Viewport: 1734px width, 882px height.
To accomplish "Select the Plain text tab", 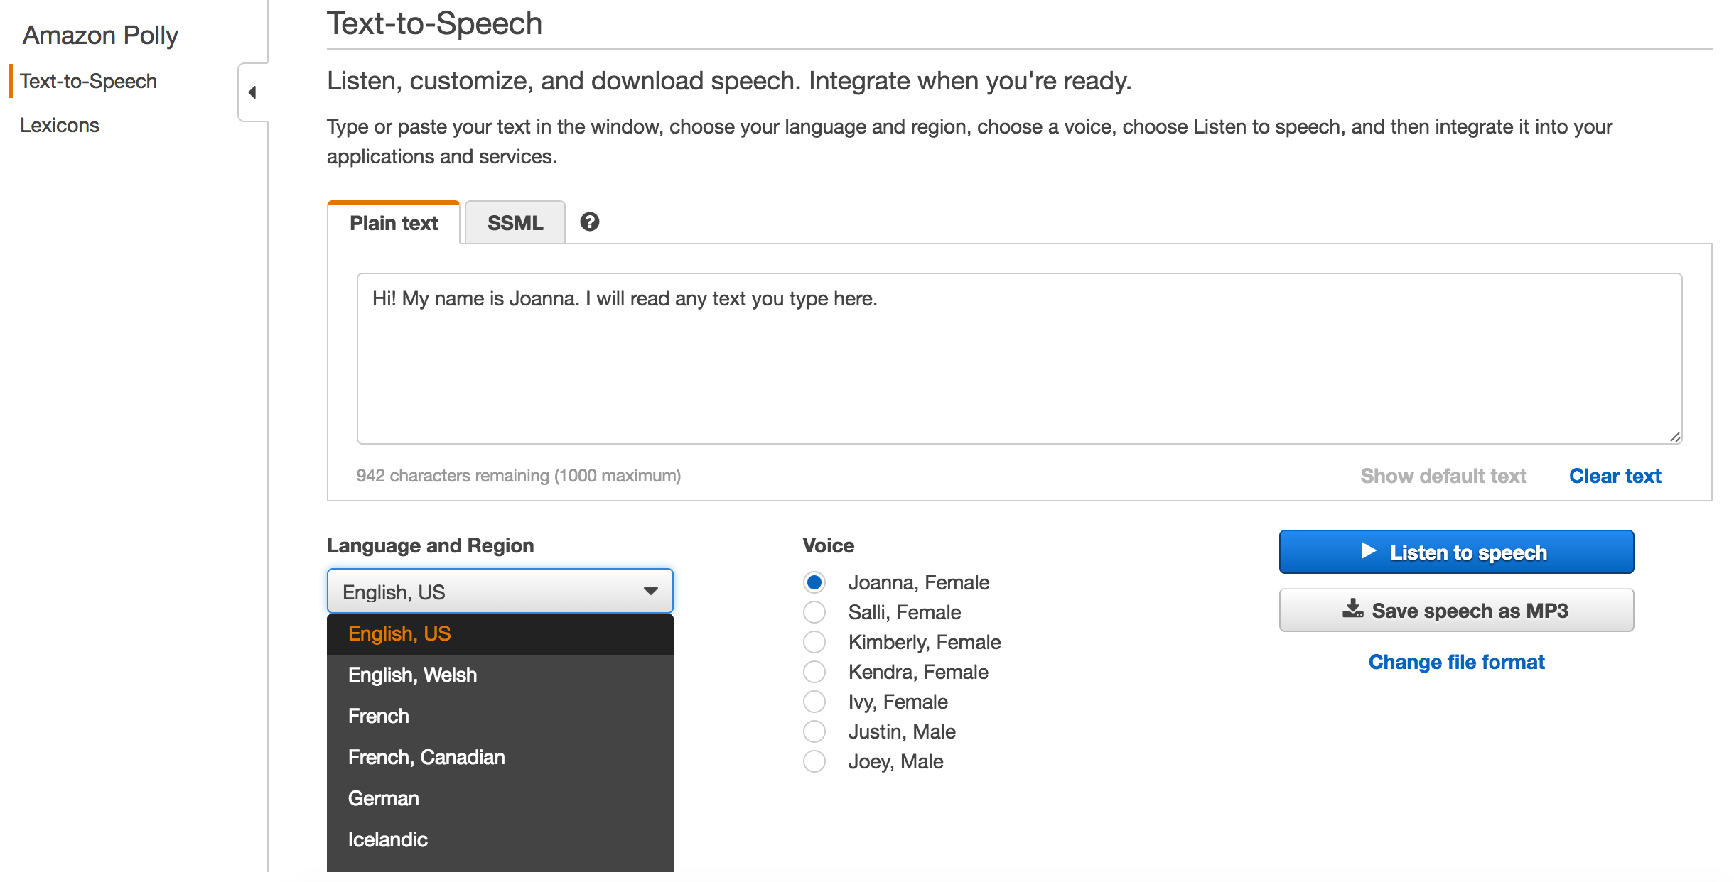I will pyautogui.click(x=393, y=223).
